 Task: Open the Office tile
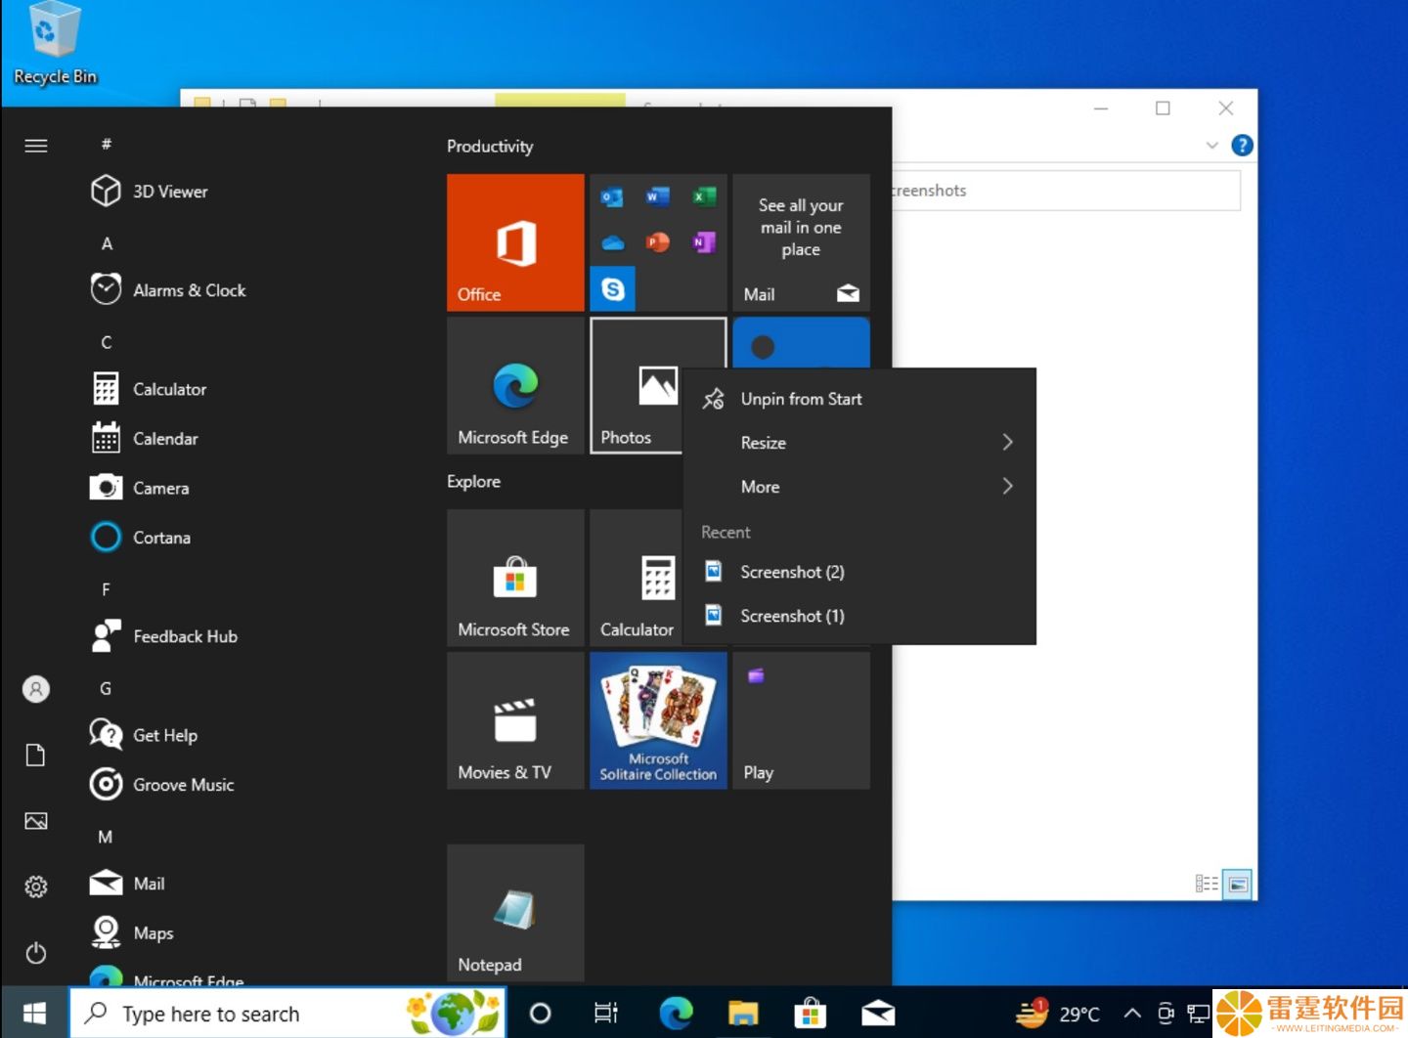pyautogui.click(x=515, y=242)
